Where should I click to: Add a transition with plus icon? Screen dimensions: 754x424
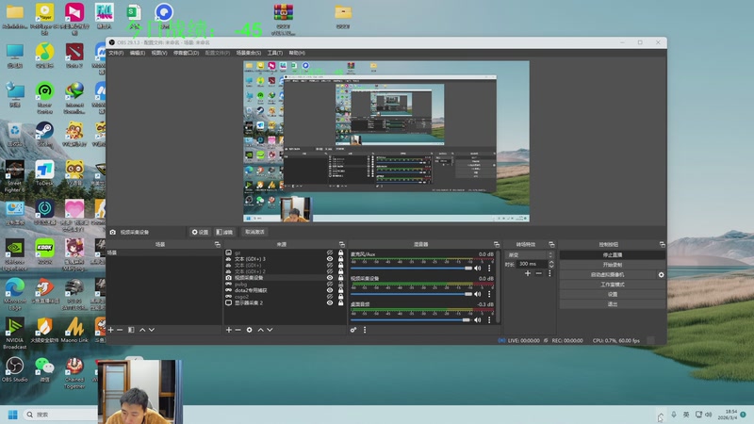[528, 273]
